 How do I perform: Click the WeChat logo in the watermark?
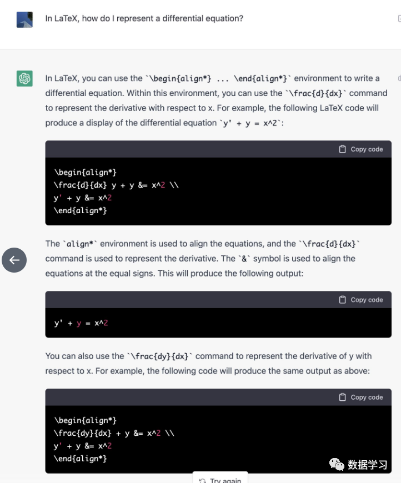(x=336, y=464)
